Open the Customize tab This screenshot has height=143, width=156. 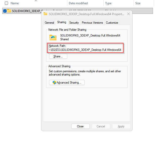coord(112,23)
